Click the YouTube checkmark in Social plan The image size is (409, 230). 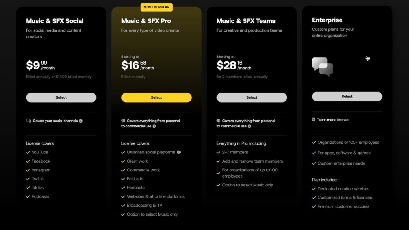coord(28,152)
